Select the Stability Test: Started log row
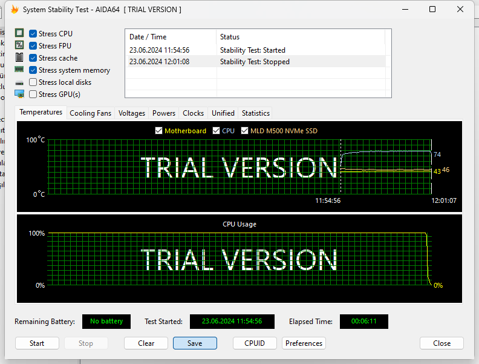 [255, 50]
